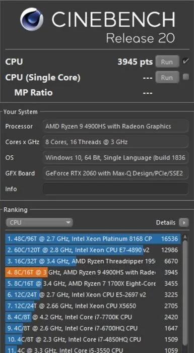194x353 pixels.
Task: Expand ranking Details arrow button
Action: click(184, 223)
